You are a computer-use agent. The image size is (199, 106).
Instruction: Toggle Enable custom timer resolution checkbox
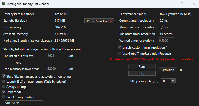[120, 47]
